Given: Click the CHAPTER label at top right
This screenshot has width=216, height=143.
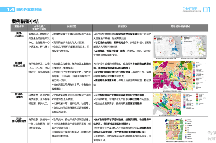Looking at the screenshot, I should click(x=190, y=8).
